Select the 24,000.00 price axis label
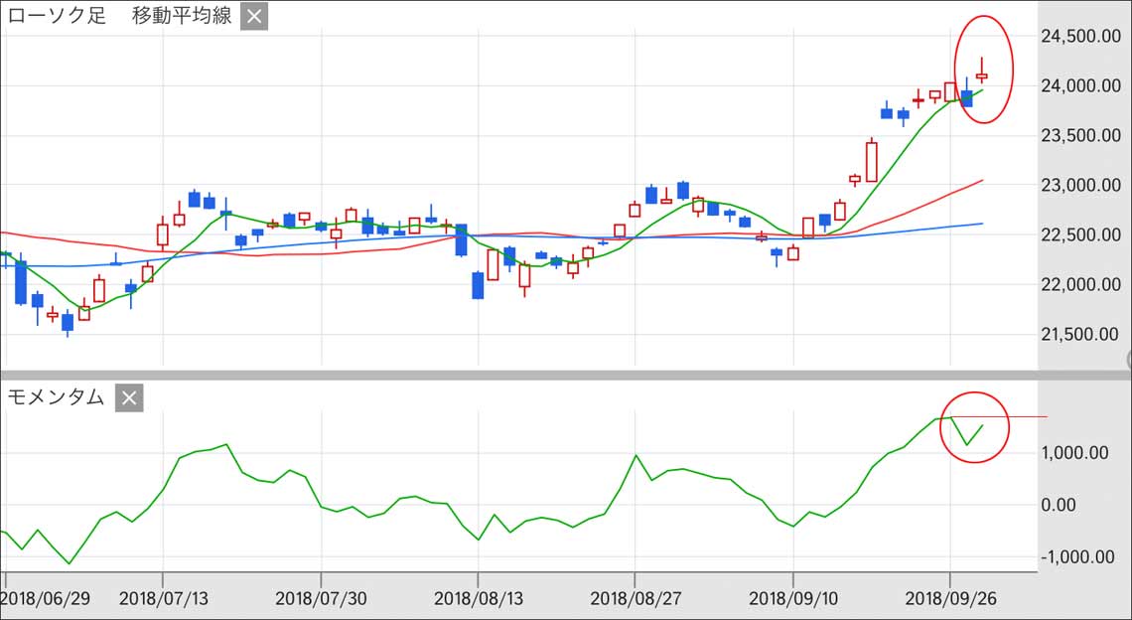The width and height of the screenshot is (1132, 620). coord(1080,86)
